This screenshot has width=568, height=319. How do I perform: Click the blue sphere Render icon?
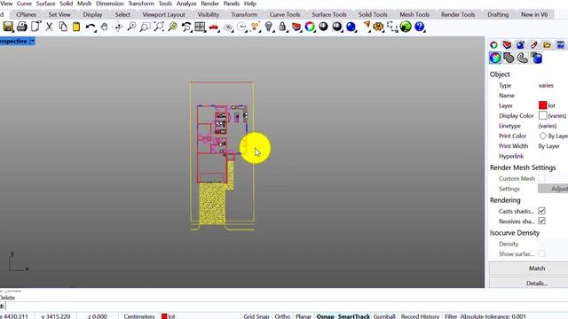pyautogui.click(x=351, y=27)
